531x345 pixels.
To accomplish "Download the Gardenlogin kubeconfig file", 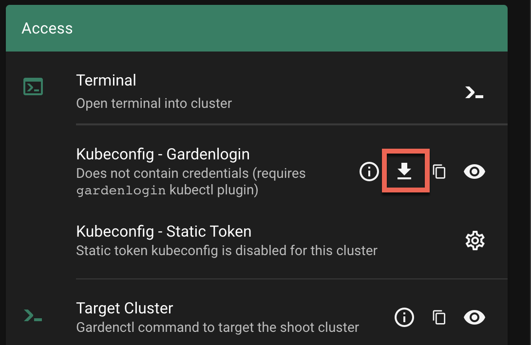I will click(x=404, y=172).
